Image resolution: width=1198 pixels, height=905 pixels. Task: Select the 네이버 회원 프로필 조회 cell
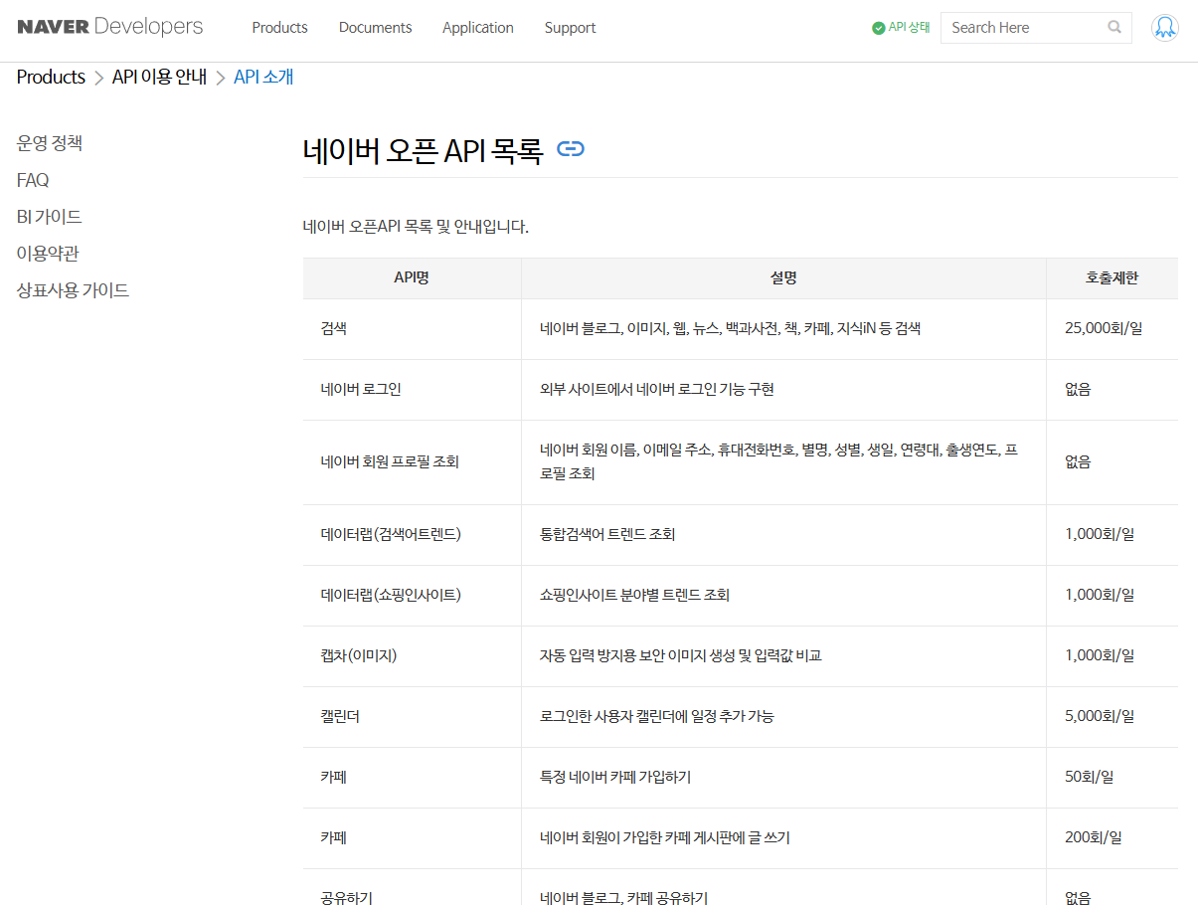point(412,461)
